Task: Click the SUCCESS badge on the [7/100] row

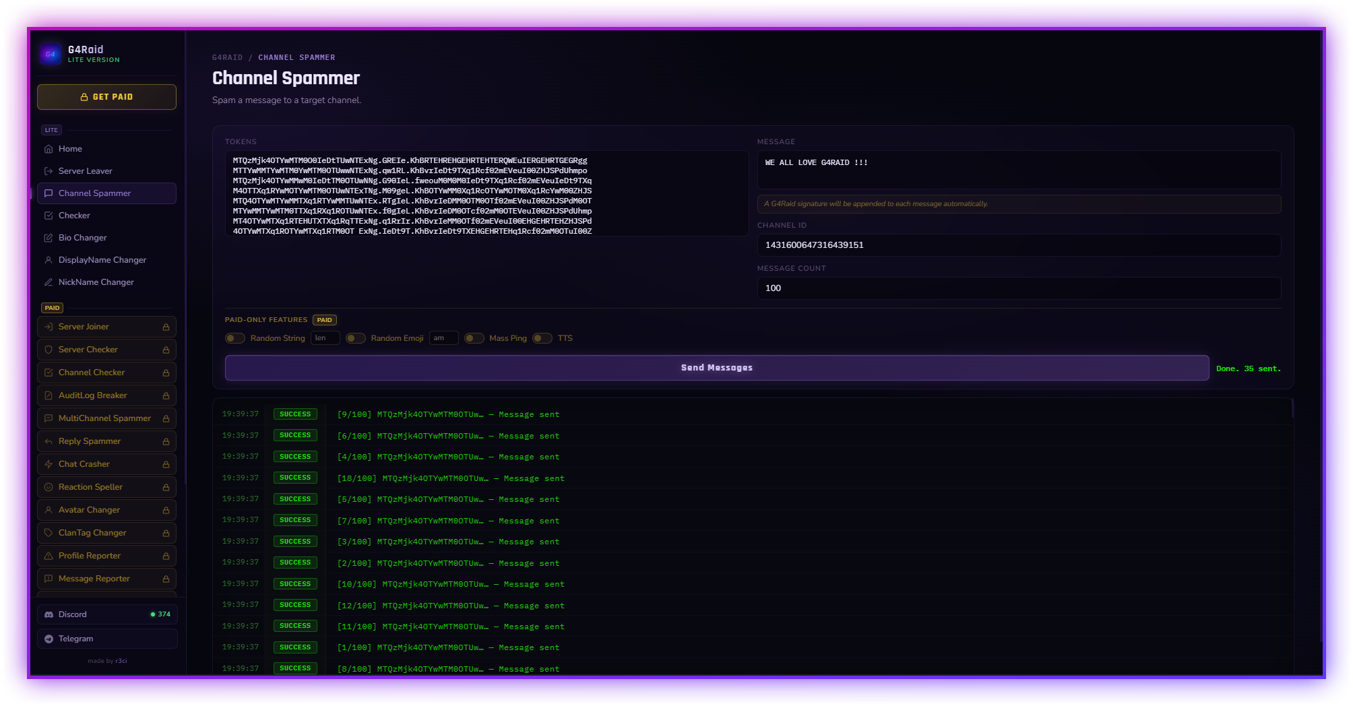Action: point(295,520)
